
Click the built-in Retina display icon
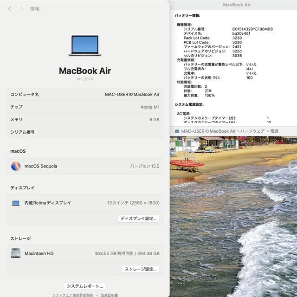click(x=16, y=203)
